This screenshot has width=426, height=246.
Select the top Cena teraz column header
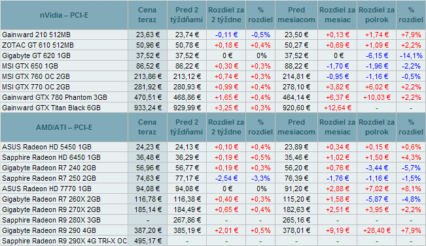click(x=147, y=15)
